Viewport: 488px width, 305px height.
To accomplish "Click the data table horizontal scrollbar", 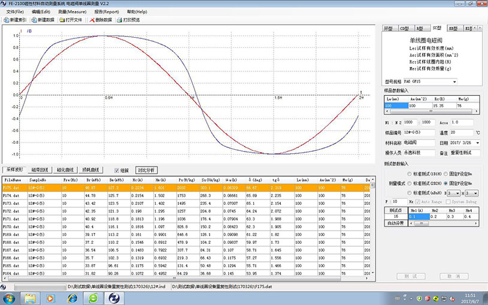I will (x=186, y=278).
